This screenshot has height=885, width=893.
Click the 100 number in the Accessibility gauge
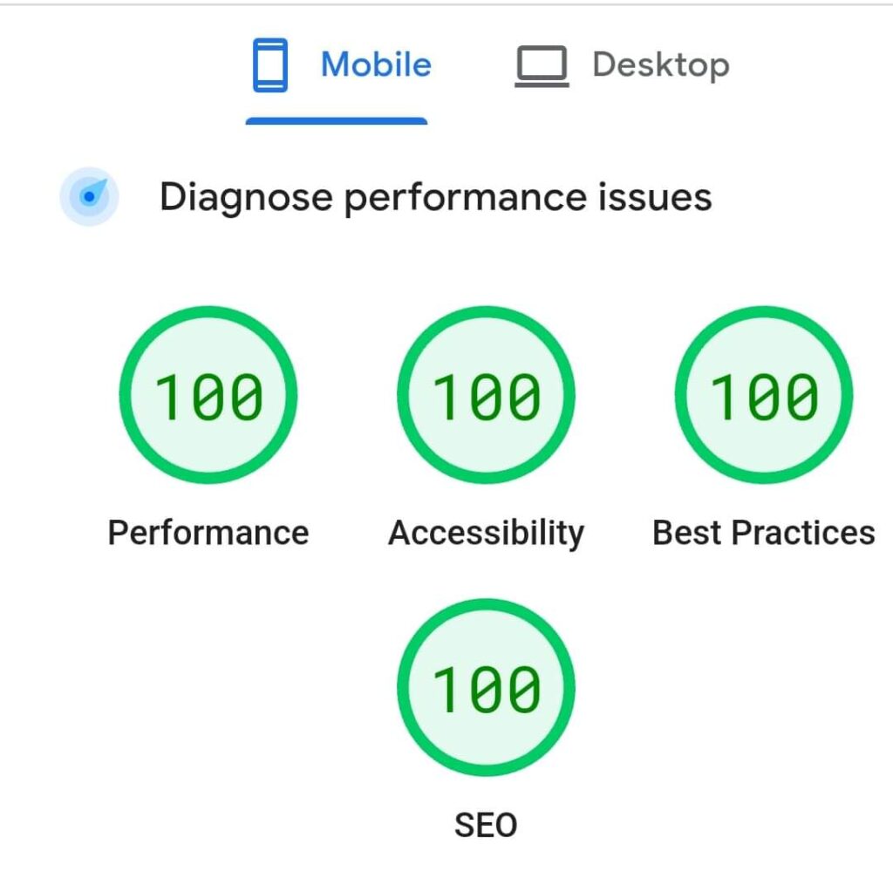tap(487, 397)
